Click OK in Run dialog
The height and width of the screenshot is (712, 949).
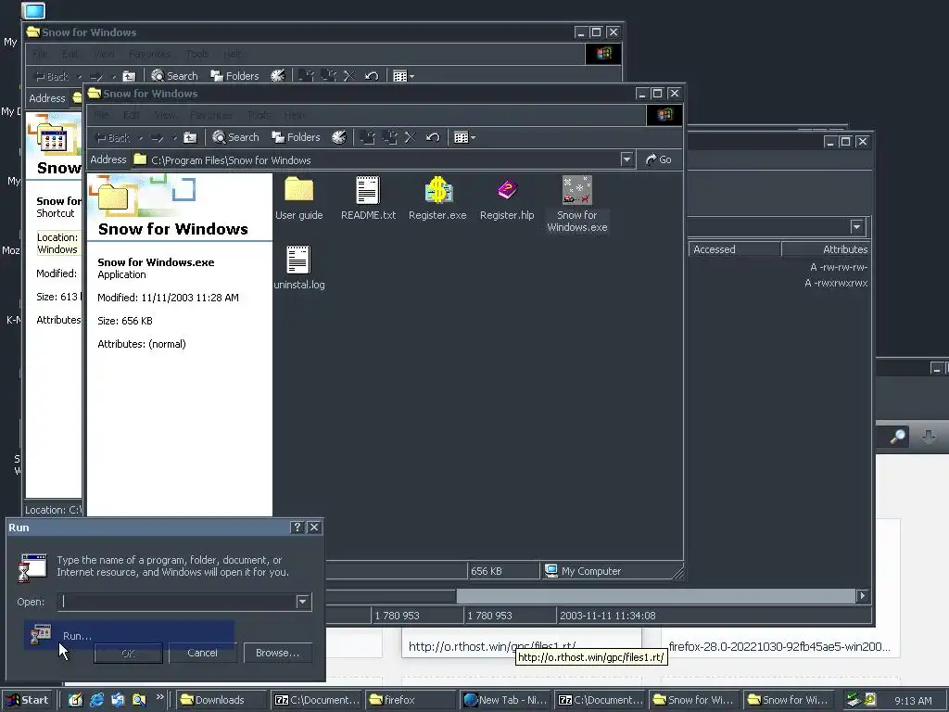128,654
